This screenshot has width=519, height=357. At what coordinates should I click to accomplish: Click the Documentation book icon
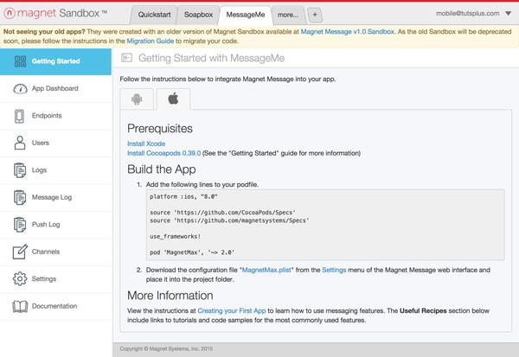tap(20, 306)
